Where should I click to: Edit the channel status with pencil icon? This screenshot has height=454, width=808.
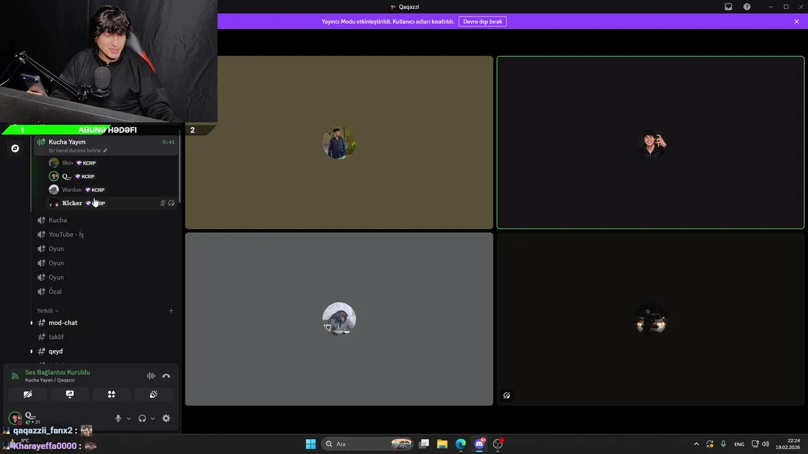105,151
